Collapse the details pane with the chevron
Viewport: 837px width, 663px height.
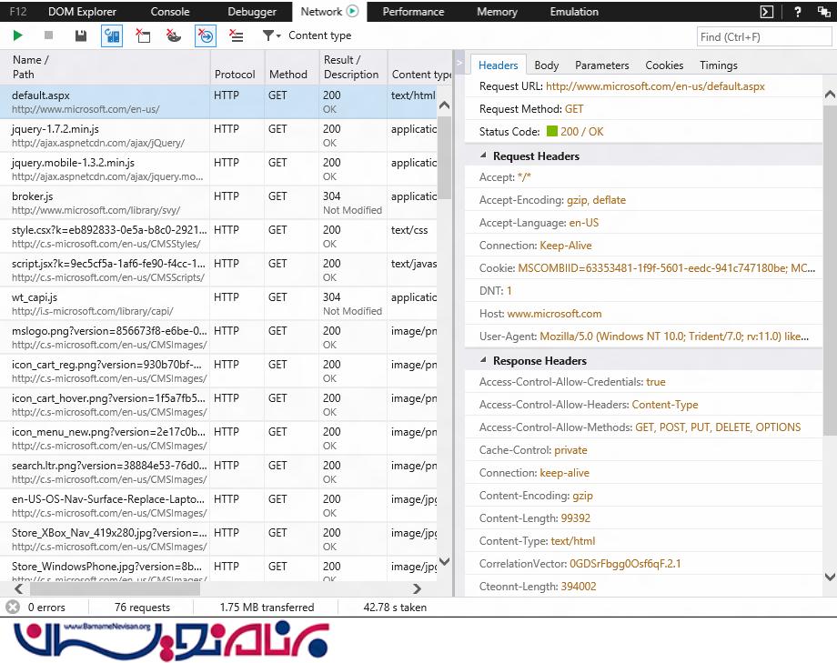click(459, 64)
